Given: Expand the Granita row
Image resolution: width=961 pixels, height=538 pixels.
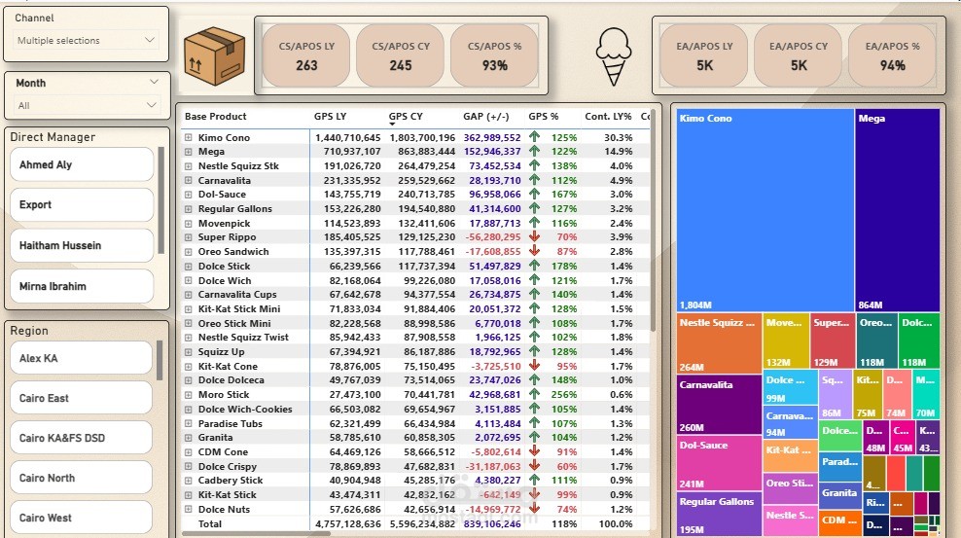Looking at the screenshot, I should 188,438.
